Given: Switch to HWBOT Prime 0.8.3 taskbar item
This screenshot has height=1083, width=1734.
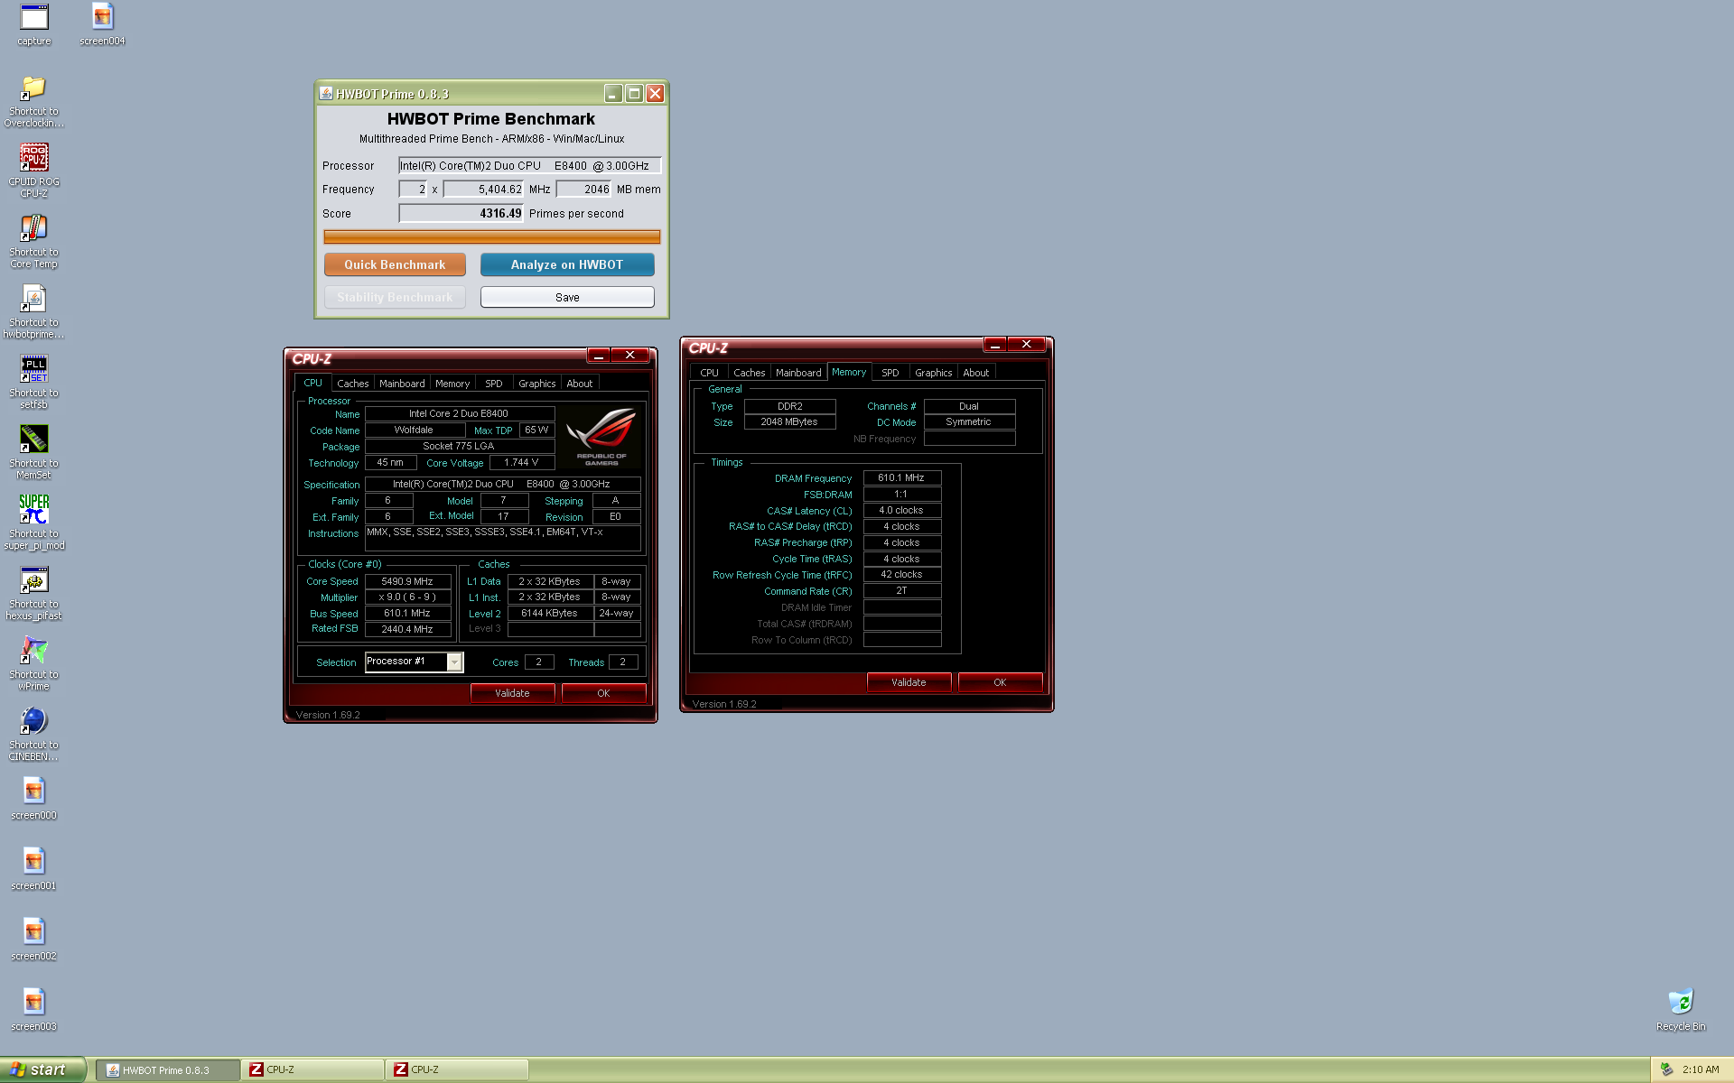Looking at the screenshot, I should (168, 1070).
